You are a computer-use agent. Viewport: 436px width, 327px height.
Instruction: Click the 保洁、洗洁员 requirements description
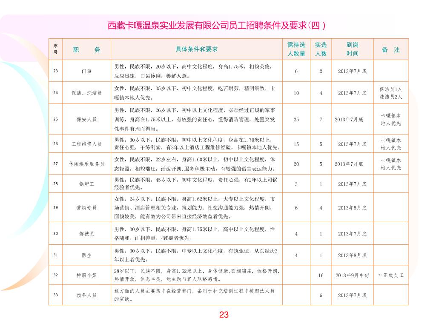coord(195,93)
